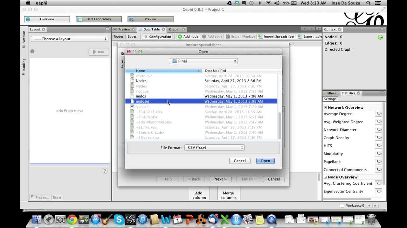This screenshot has height=228, width=407.
Task: Switch to Data Laboratory perspective
Action: [x=99, y=19]
